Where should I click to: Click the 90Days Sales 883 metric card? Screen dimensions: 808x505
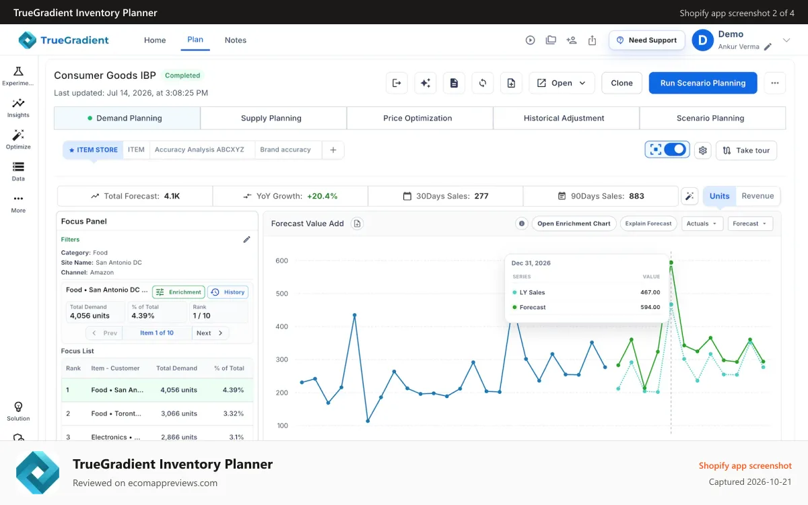pyautogui.click(x=601, y=196)
